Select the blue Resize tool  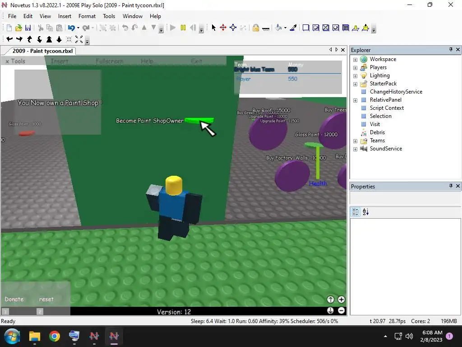pyautogui.click(x=233, y=28)
